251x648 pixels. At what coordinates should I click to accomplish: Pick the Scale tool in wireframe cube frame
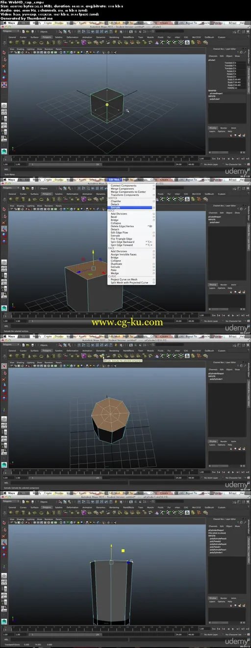point(4,84)
